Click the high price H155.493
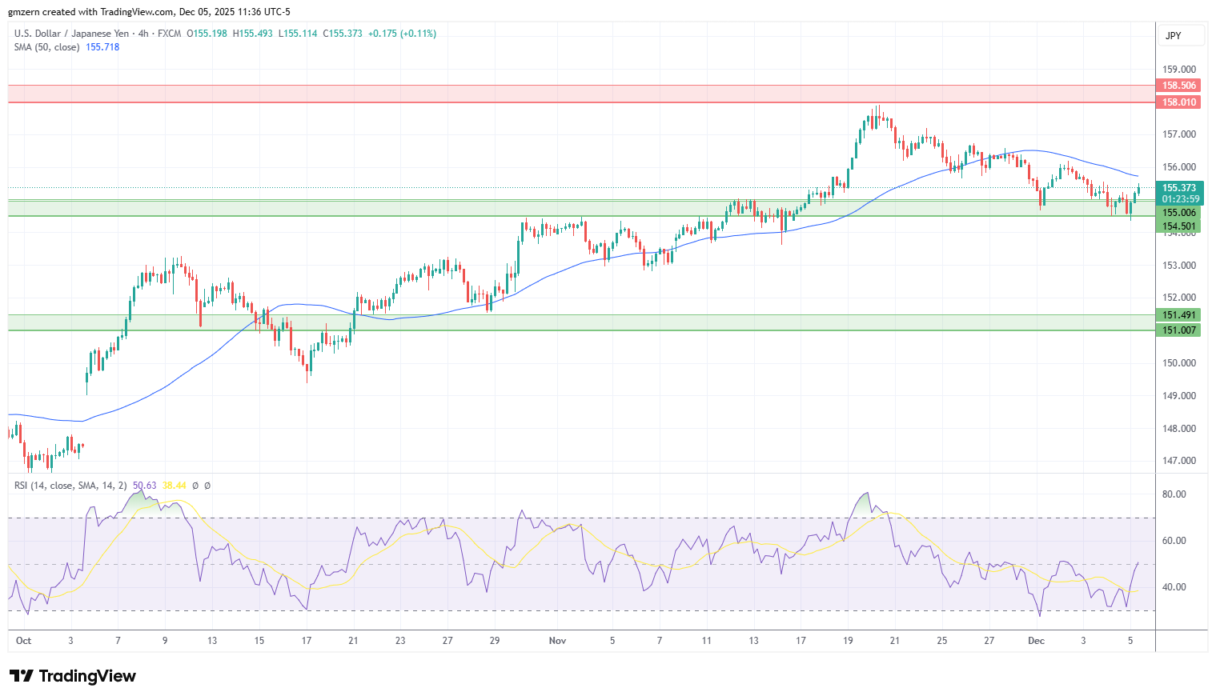Screen dimensions: 1216x700 point(252,34)
